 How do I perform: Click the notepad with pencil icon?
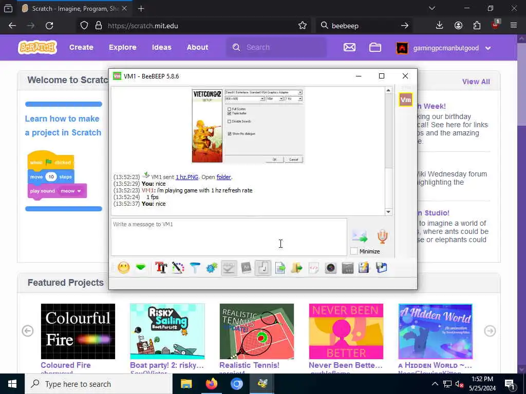pos(364,268)
